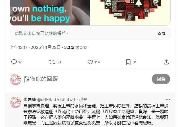Click the @e0E9ad7didL4wjI handle
Image resolution: width=178 pixels, height=127 pixels.
tap(56, 100)
